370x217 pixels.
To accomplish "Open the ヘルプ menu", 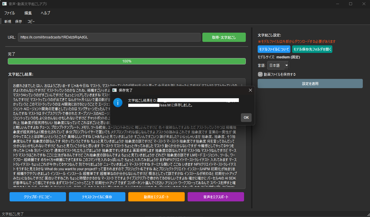I will tap(45, 13).
